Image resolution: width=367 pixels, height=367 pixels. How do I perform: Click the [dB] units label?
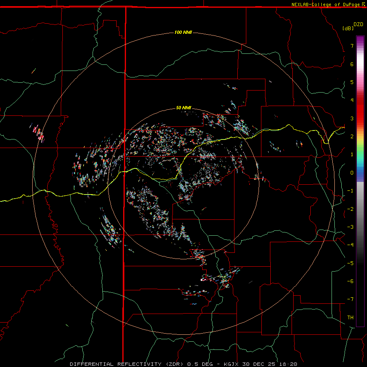[x=348, y=28]
